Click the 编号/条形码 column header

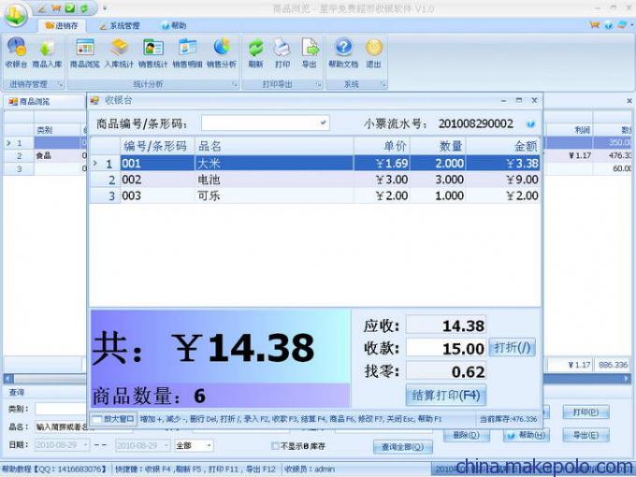coord(157,146)
